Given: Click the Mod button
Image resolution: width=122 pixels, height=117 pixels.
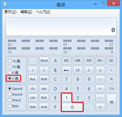Looking at the screenshot, I should click(x=44, y=61).
